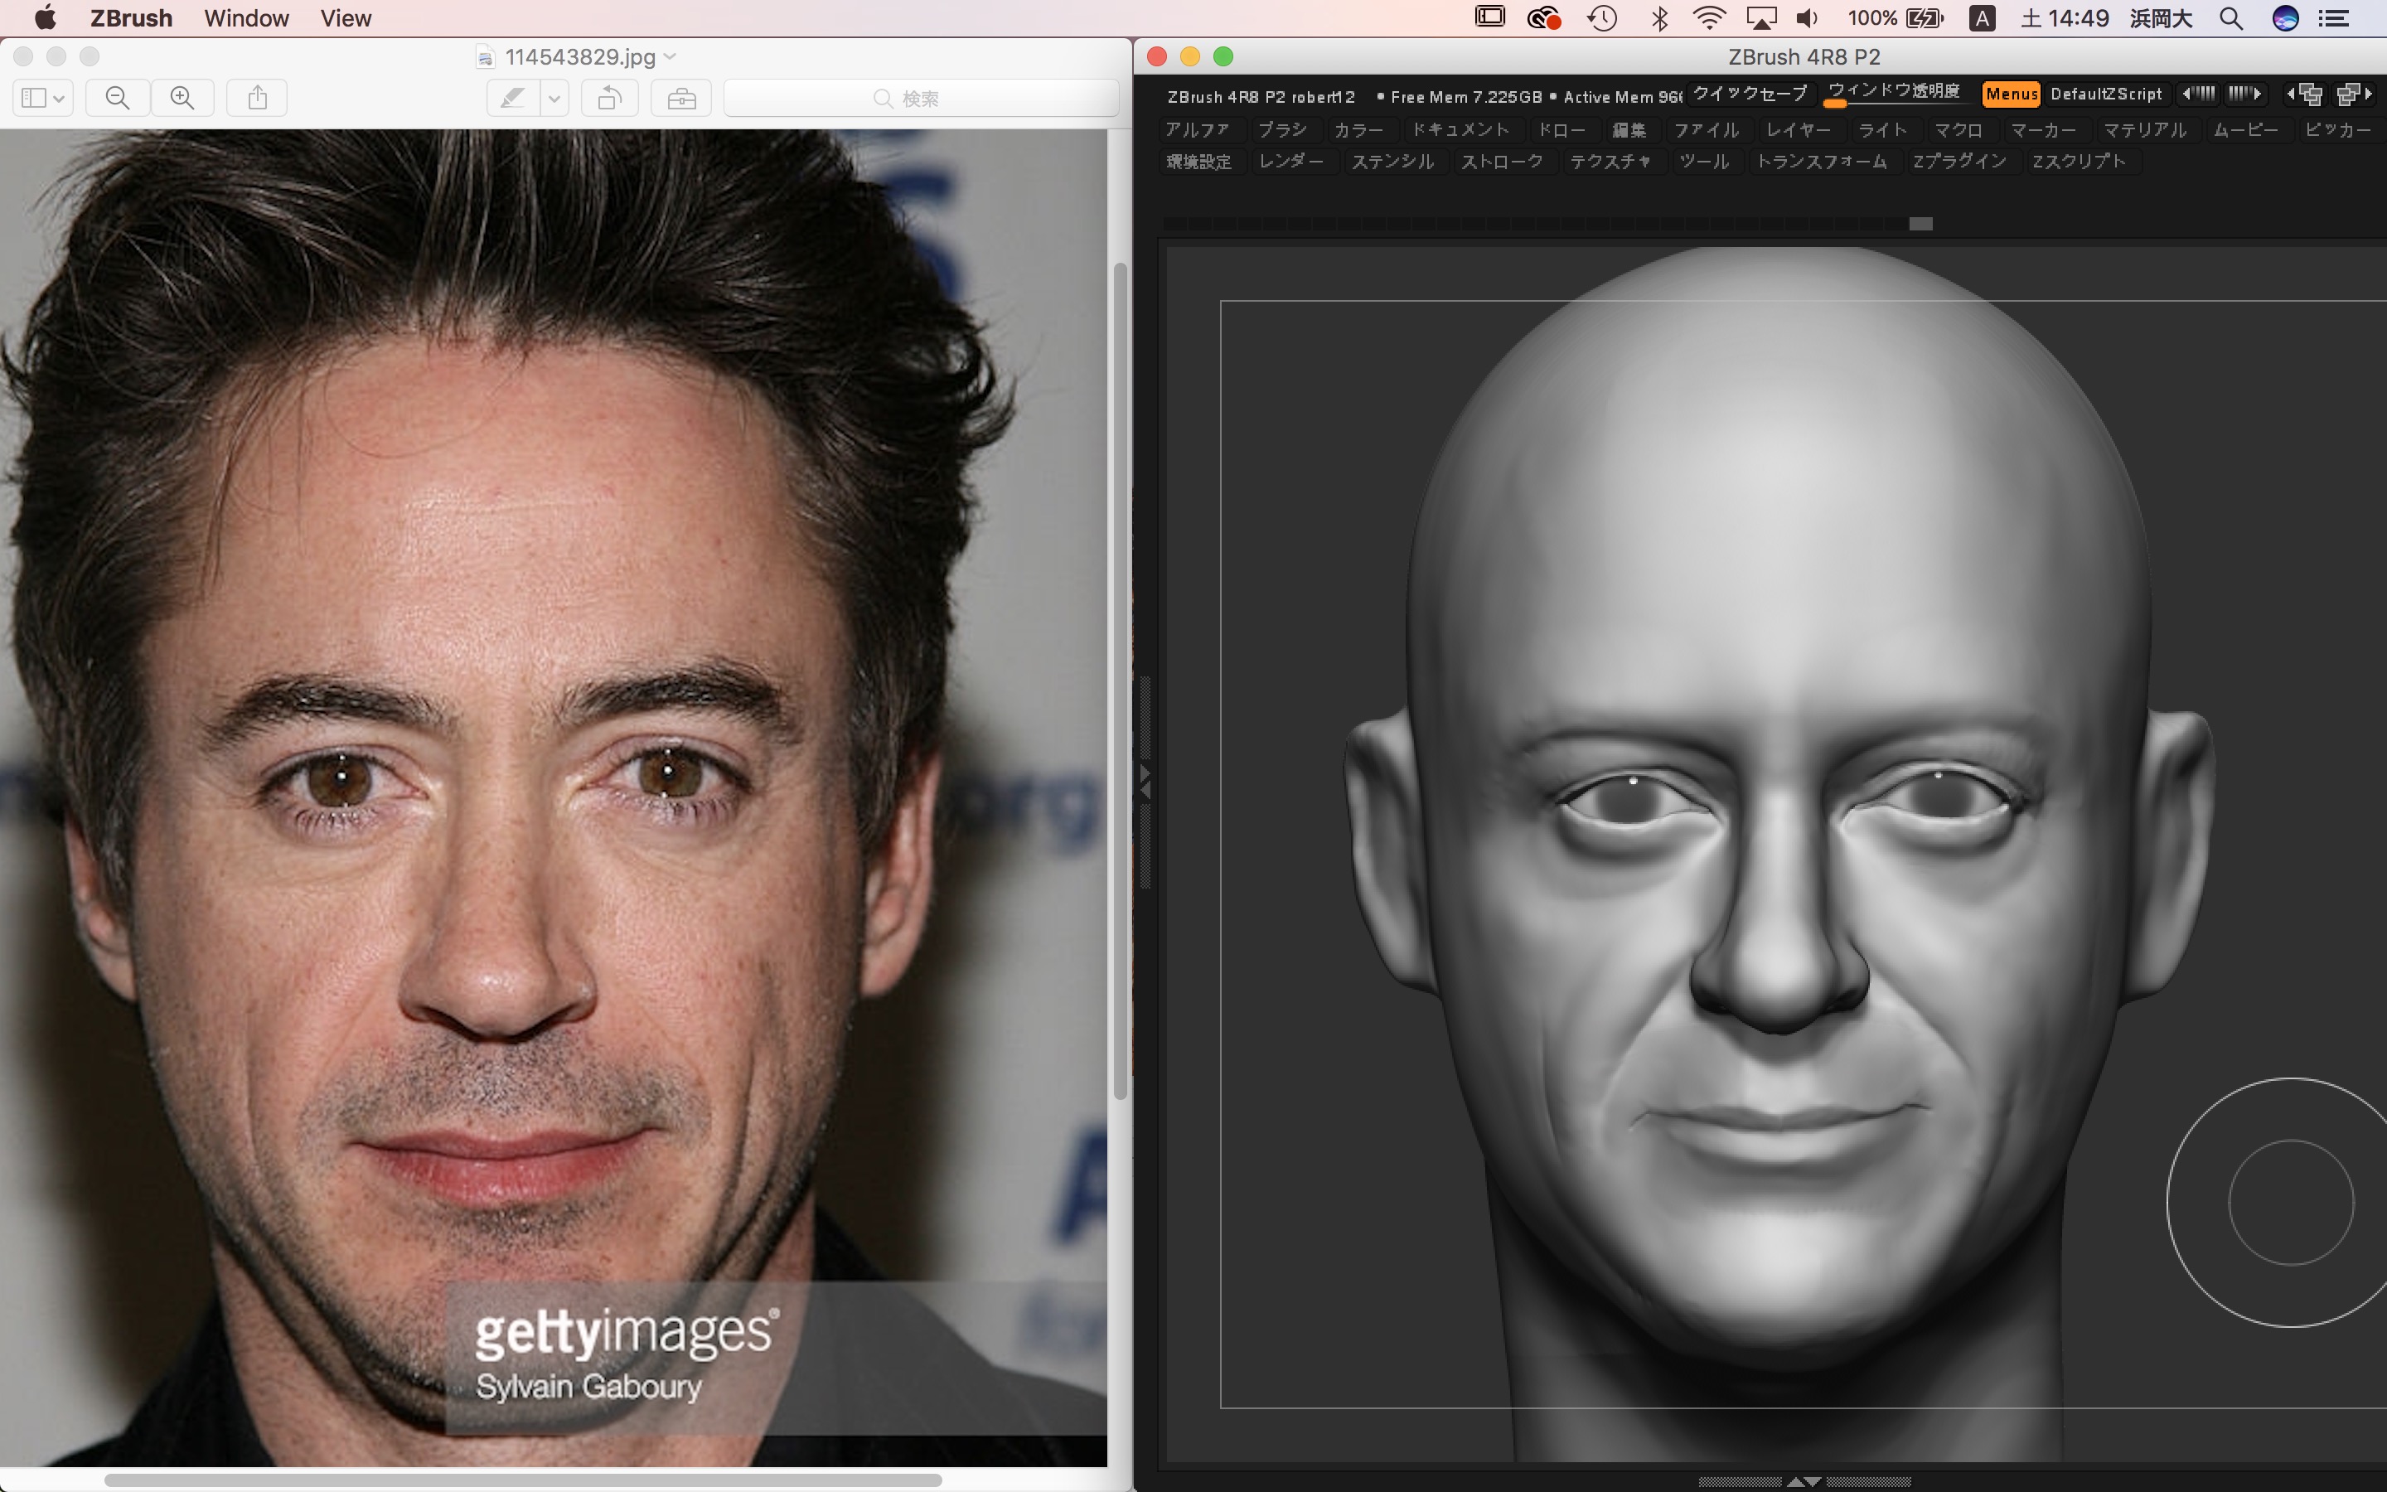Click the zoom in magnifier in Preview
The image size is (2387, 1492).
(x=182, y=98)
